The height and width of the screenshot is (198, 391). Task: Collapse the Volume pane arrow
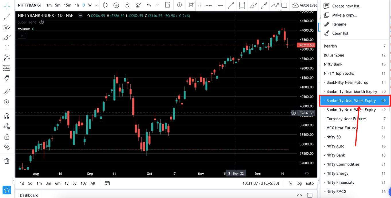pyautogui.click(x=22, y=36)
